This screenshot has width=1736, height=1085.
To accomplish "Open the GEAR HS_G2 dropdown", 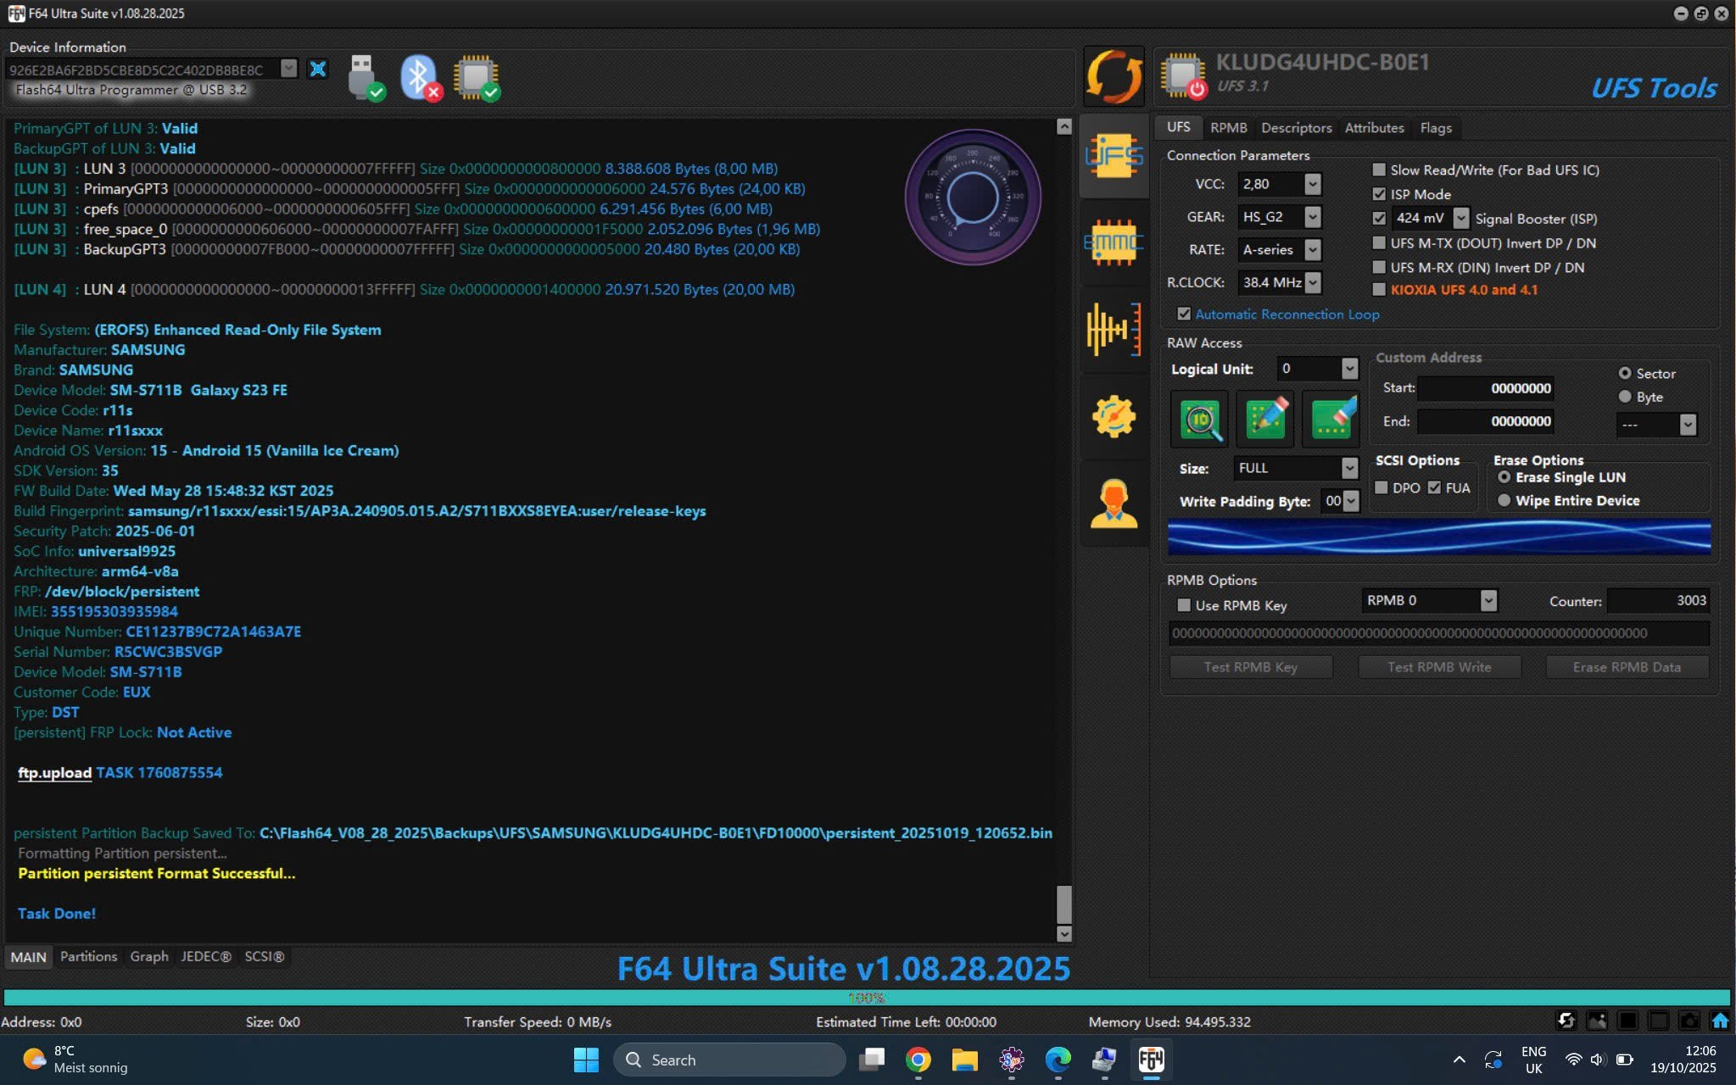I will pyautogui.click(x=1312, y=217).
